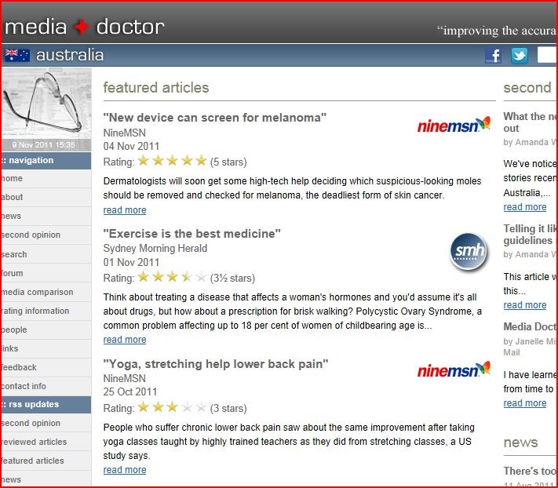Click the "Sydney Morning Herald" source text
558x488 pixels.
tap(155, 248)
